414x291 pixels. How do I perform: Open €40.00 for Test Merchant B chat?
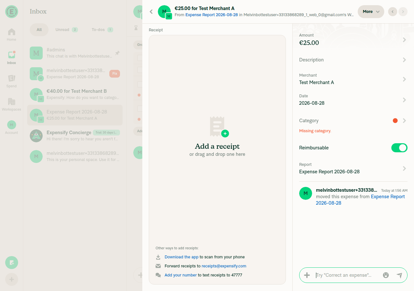tap(75, 94)
